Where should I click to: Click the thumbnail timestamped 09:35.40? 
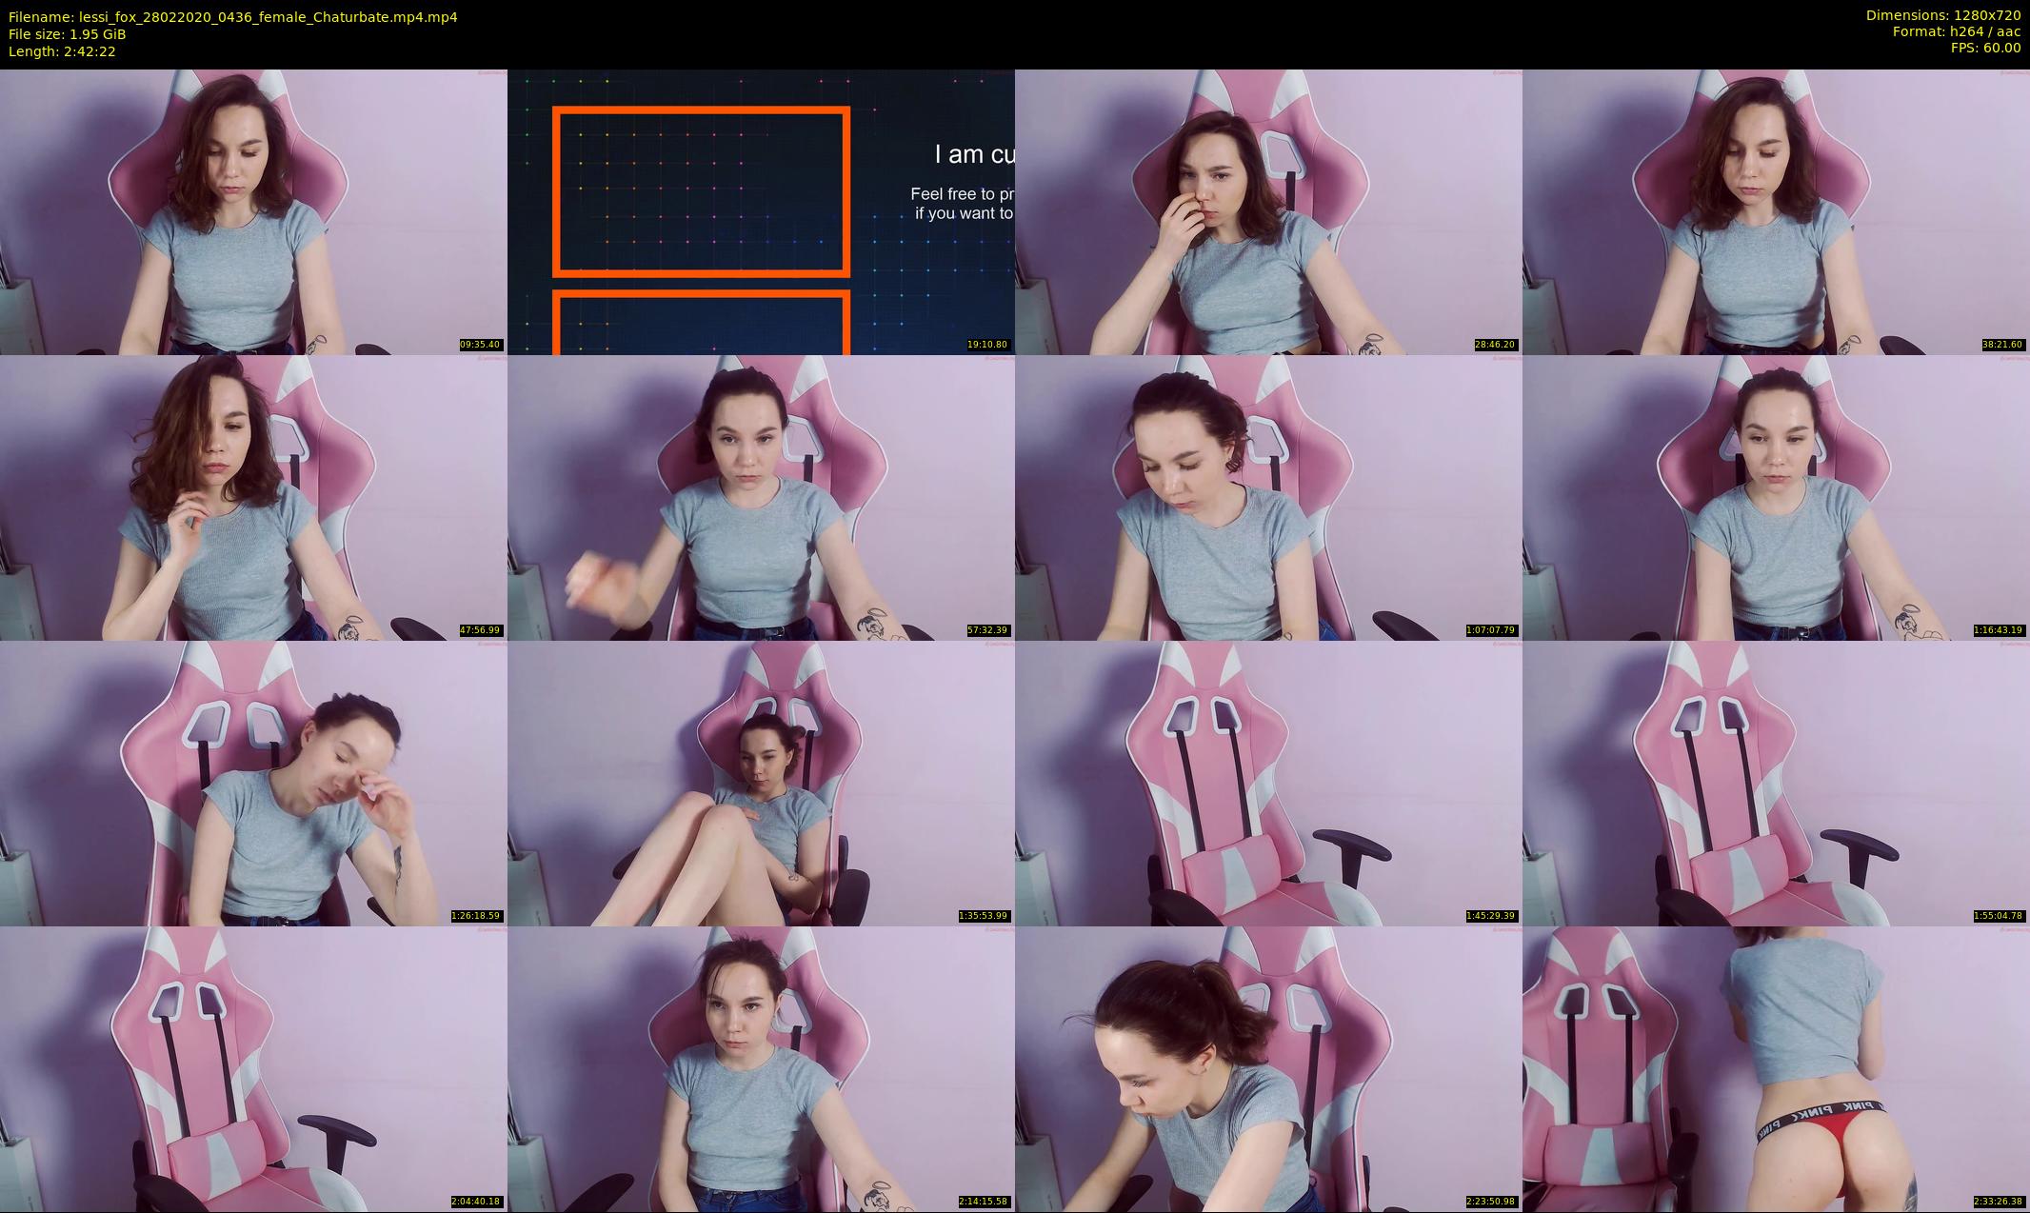pyautogui.click(x=253, y=211)
